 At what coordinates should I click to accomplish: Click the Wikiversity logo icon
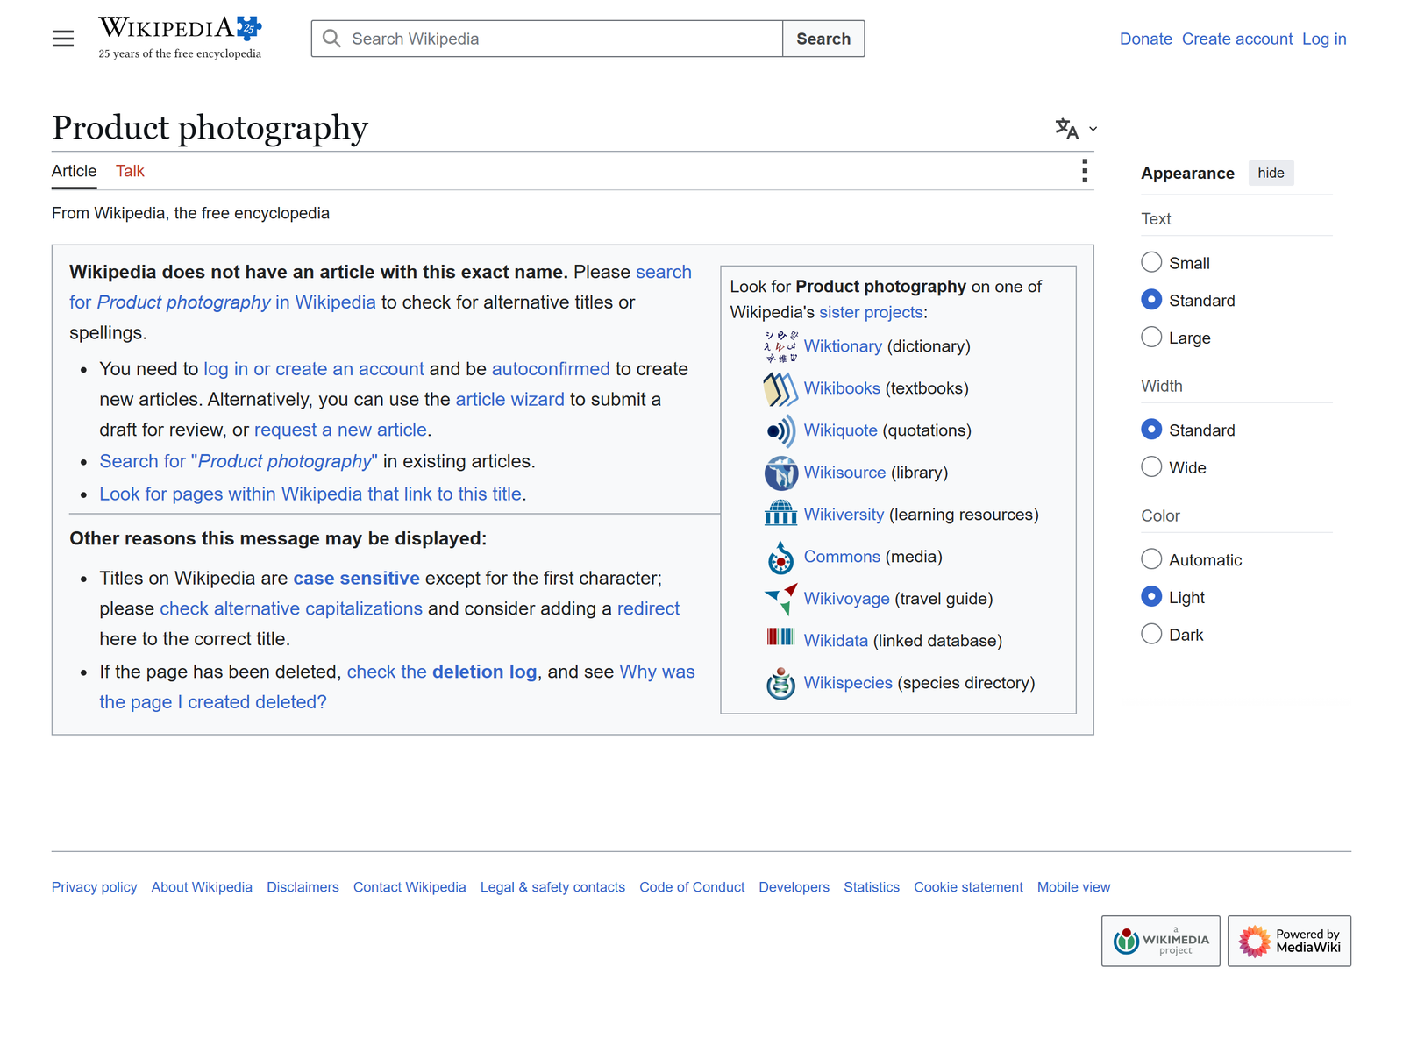coord(780,515)
